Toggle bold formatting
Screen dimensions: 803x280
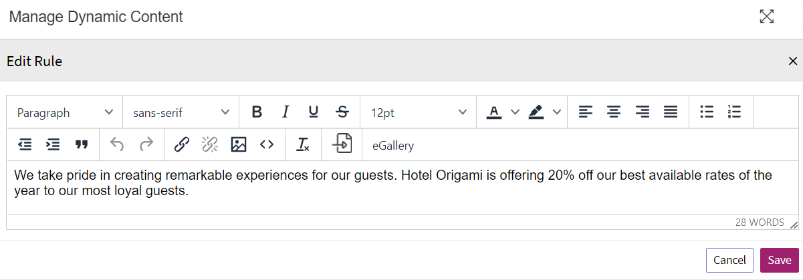click(x=257, y=112)
